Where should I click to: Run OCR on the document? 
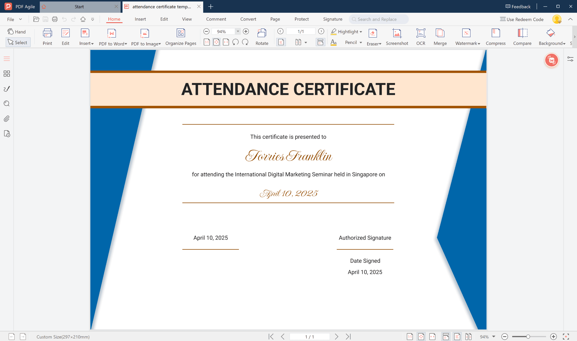point(420,36)
